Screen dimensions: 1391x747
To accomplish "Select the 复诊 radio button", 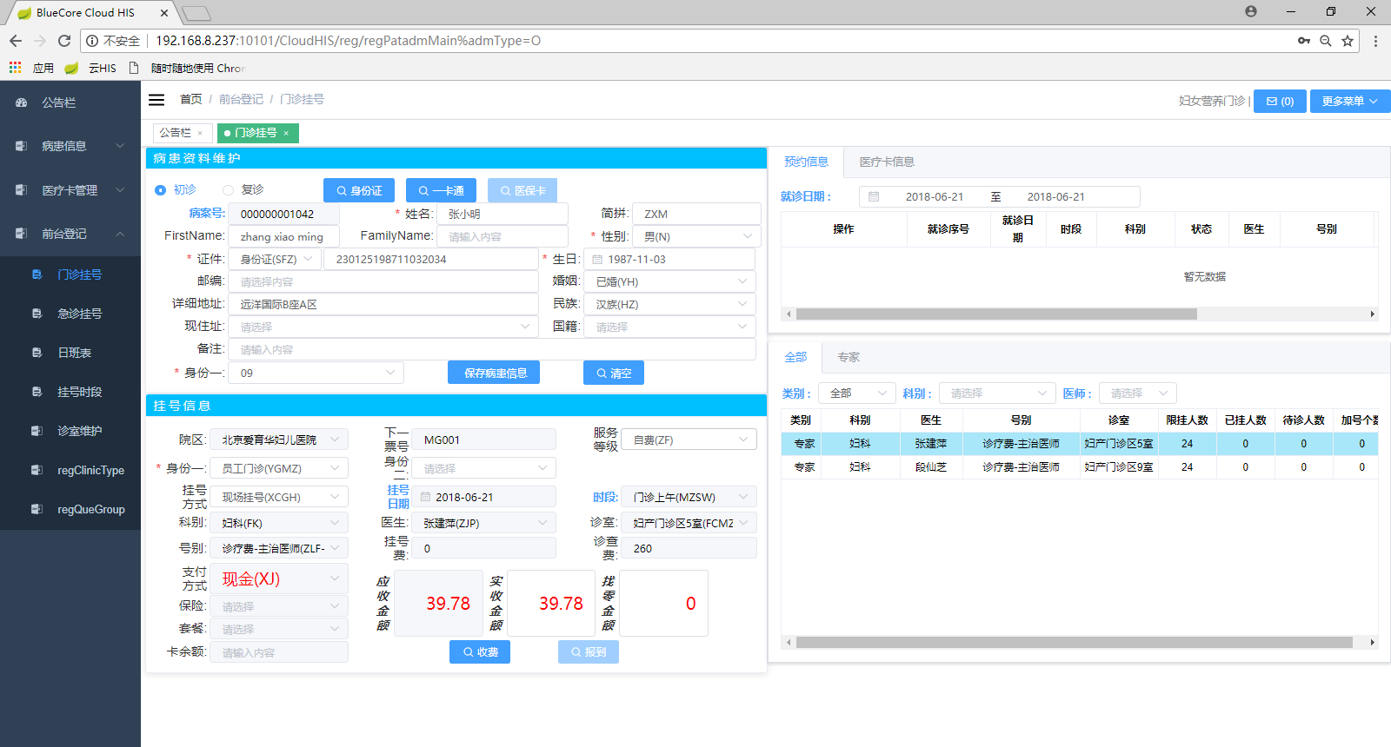I will 228,190.
